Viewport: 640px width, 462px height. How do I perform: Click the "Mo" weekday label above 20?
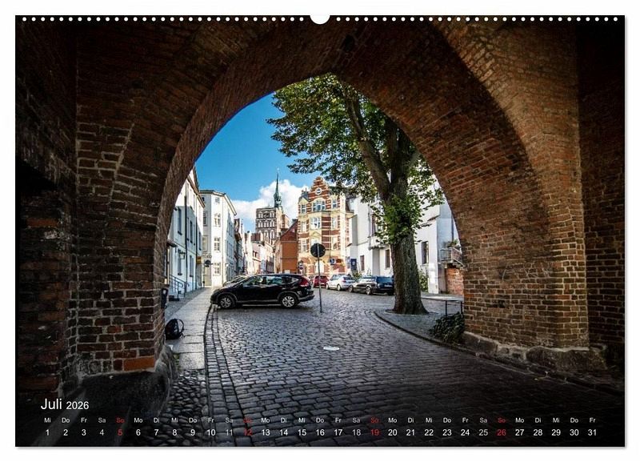pyautogui.click(x=393, y=420)
